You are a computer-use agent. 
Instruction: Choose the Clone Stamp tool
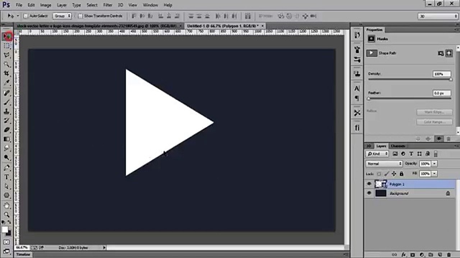(7, 111)
